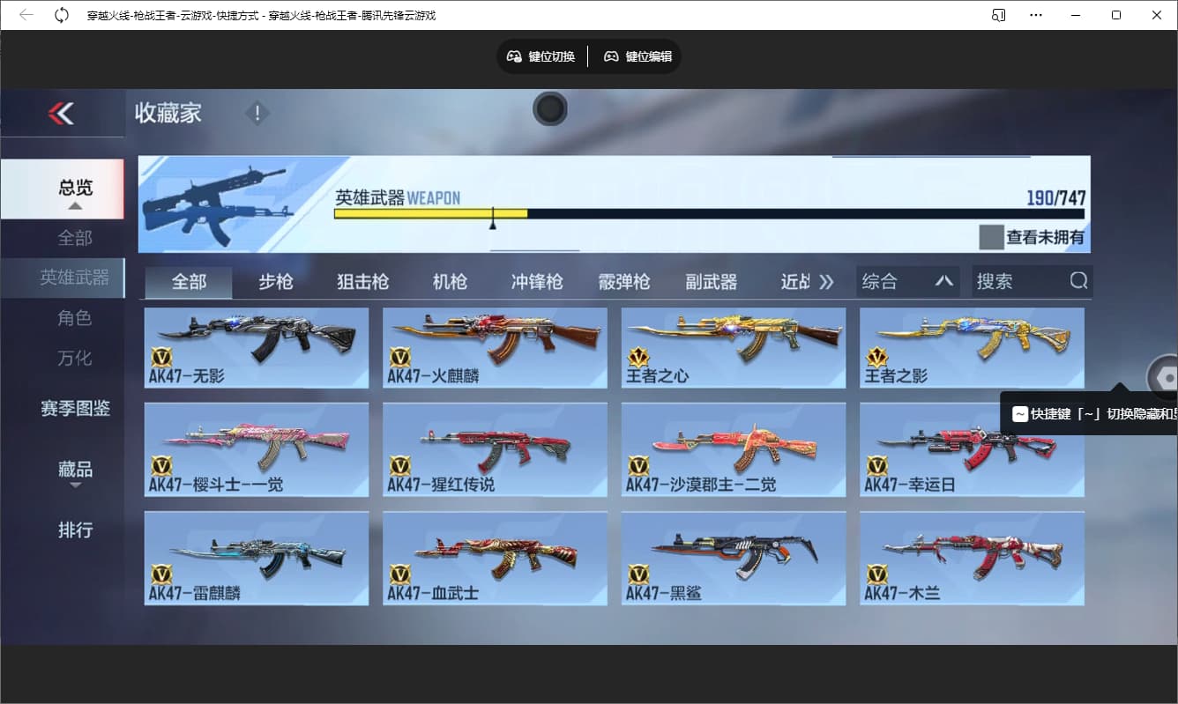This screenshot has width=1178, height=704.
Task: Expand more weapon categories with double arrow
Action: tap(826, 282)
